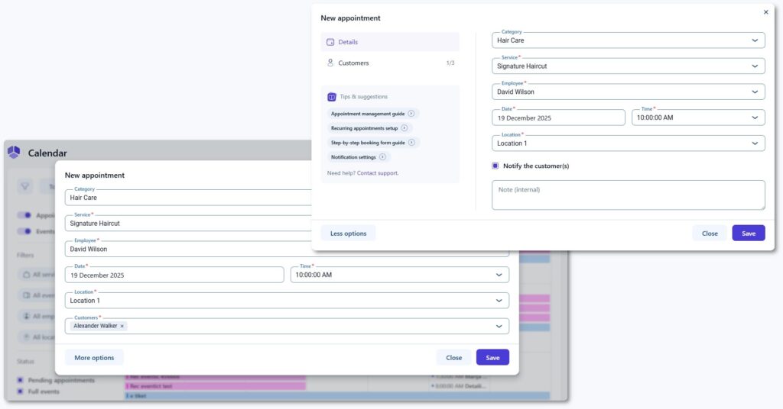Click into the Note (internal) text field
The image size is (783, 409).
pos(627,195)
